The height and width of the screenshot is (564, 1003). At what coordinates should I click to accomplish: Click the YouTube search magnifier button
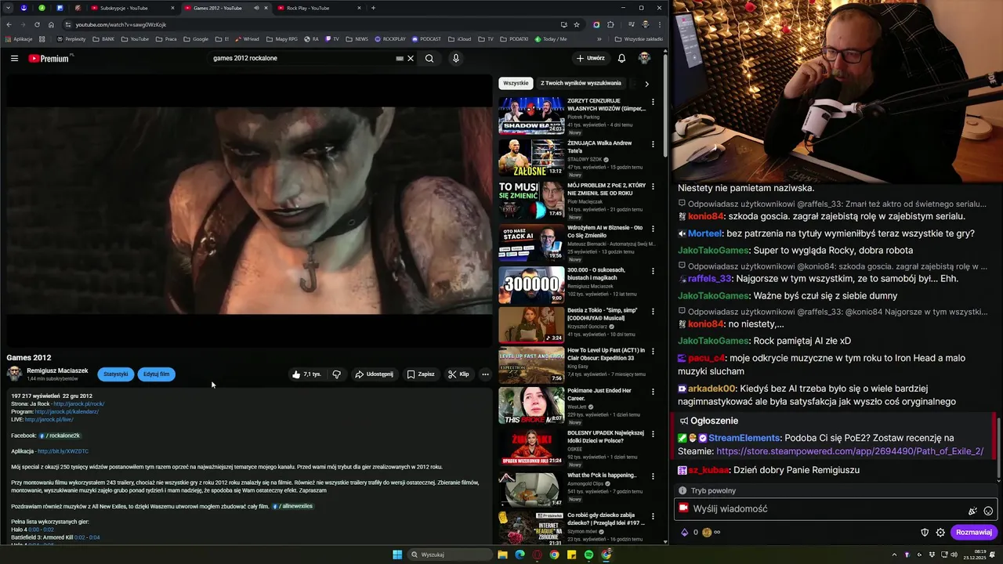click(429, 58)
